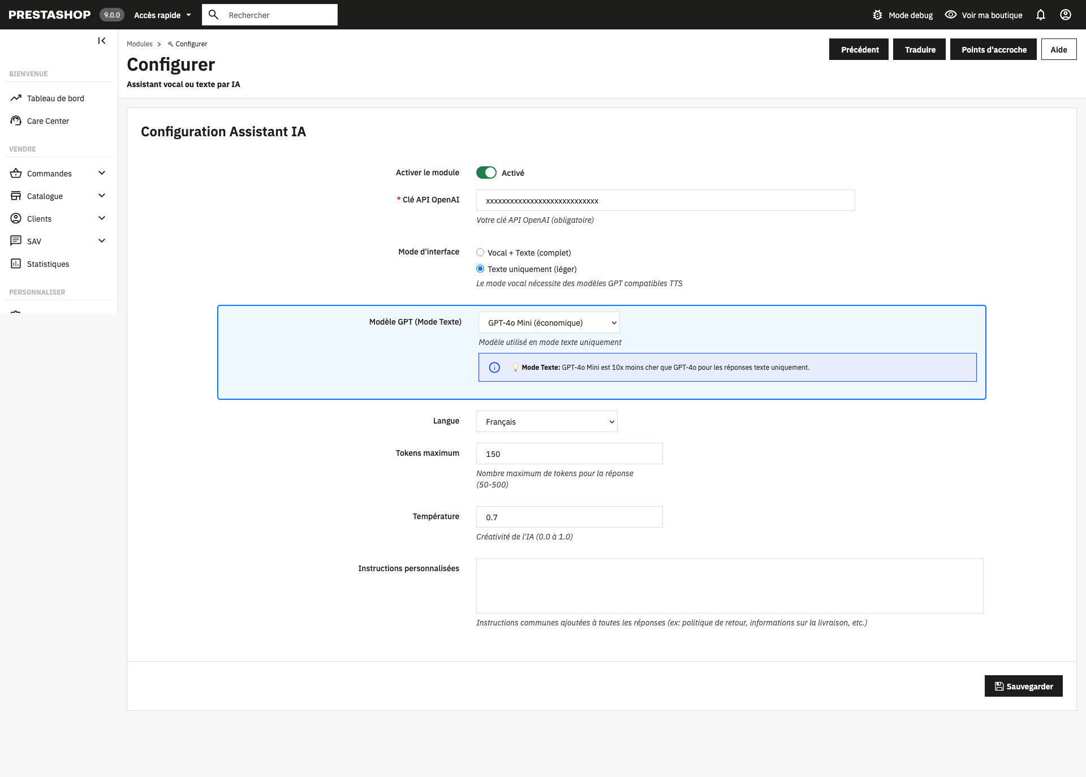
Task: Select Vocal + Texte (complet) radio
Action: pos(480,252)
